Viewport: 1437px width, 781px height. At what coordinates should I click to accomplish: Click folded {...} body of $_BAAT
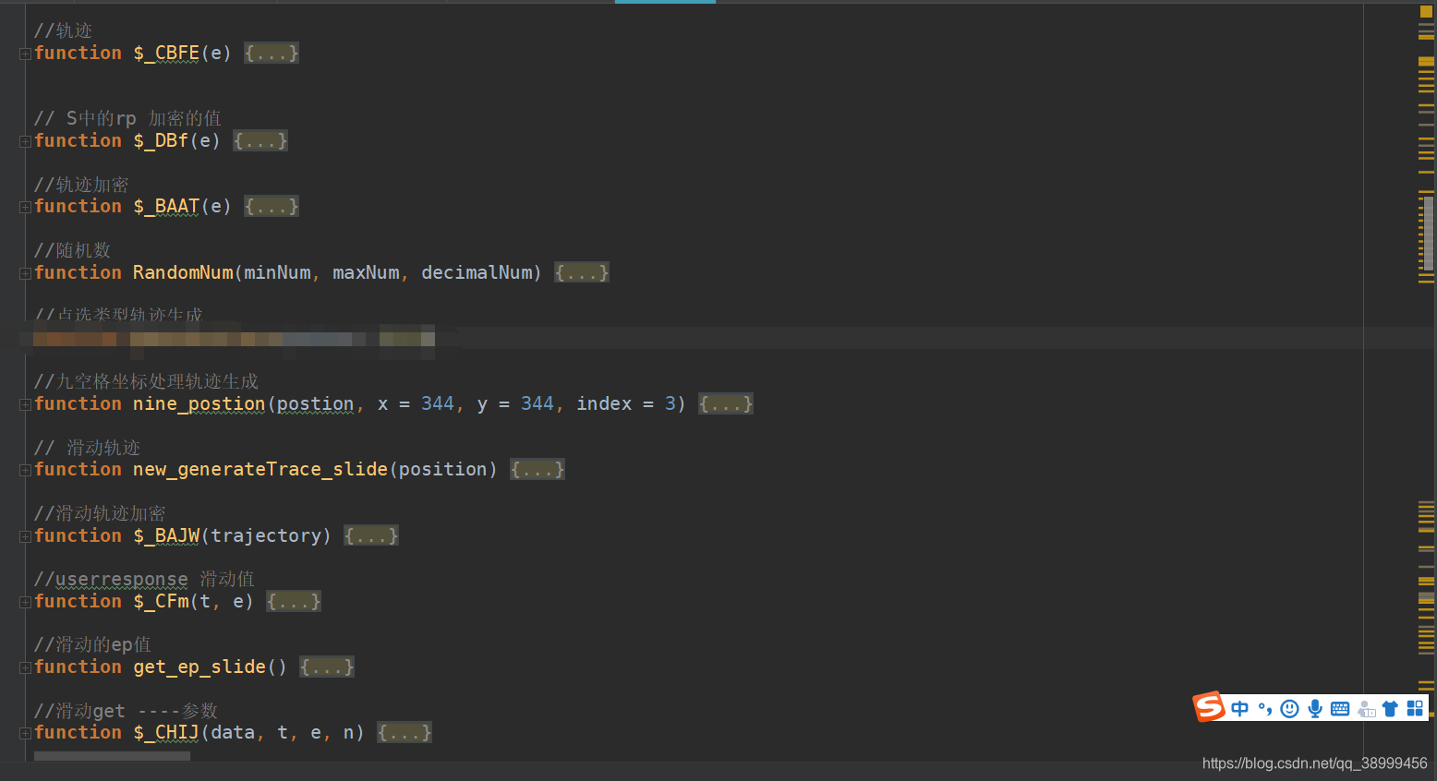(272, 206)
